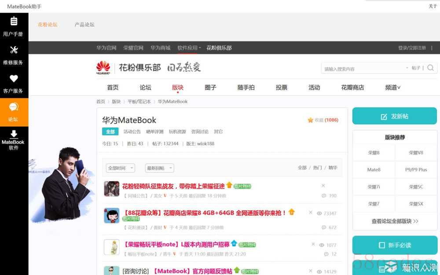This screenshot has height=275, width=440.
Task: Click 图片附件 badge on 花粉轻骑队 post
Action: tap(242, 186)
